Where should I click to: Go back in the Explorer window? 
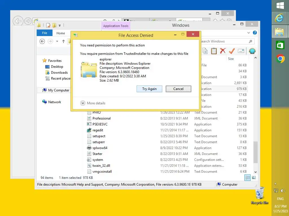[x=42, y=41]
